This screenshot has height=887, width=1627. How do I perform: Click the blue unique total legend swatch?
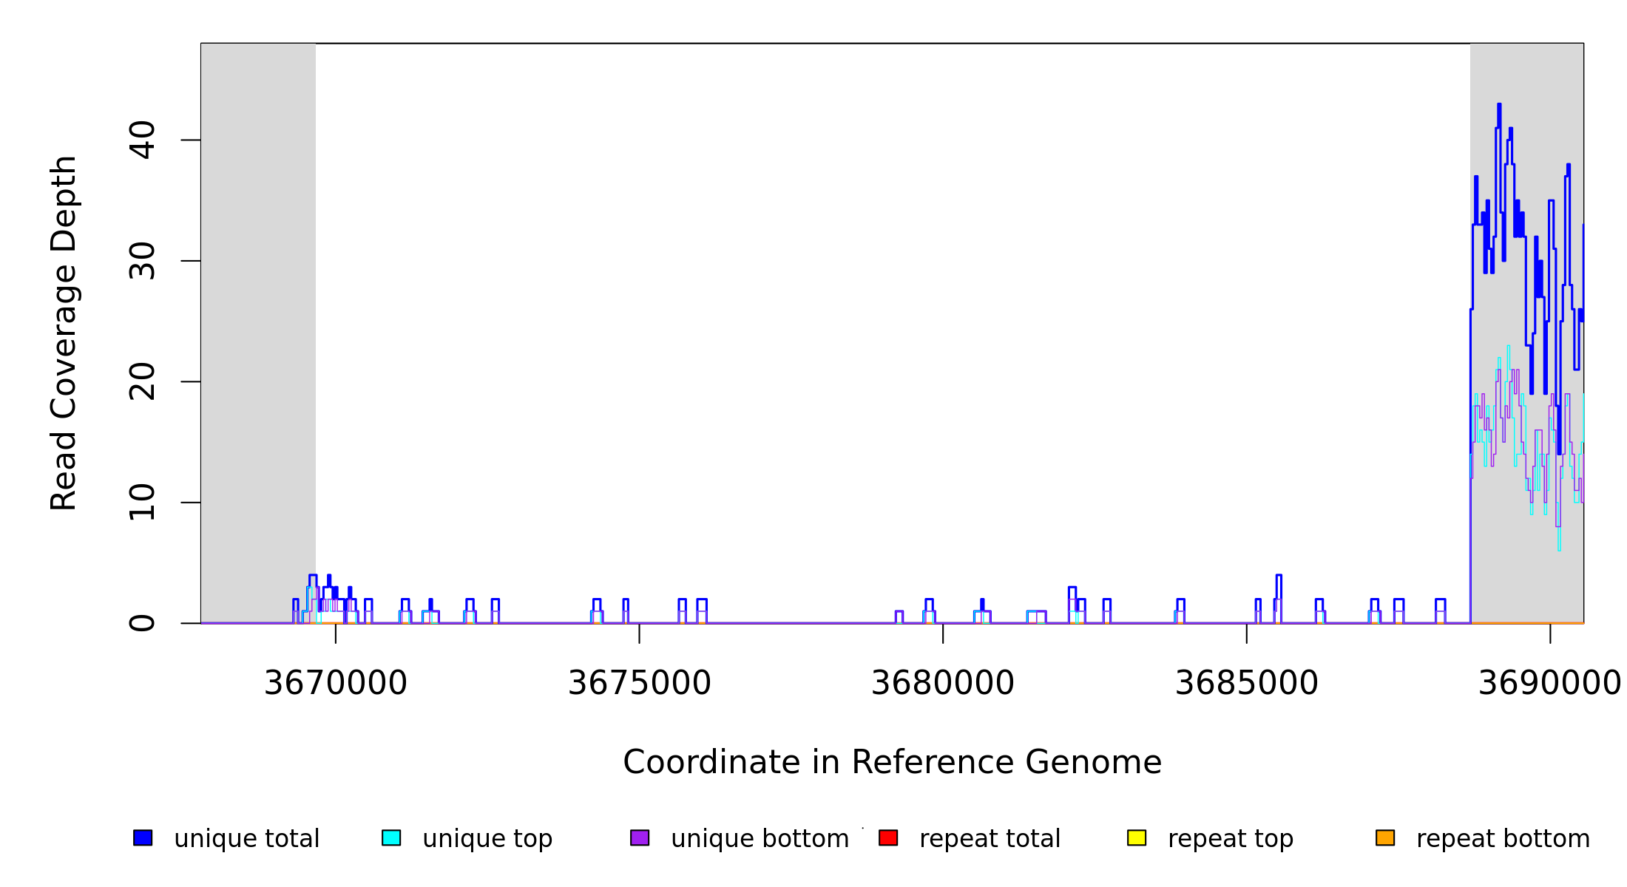[143, 837]
